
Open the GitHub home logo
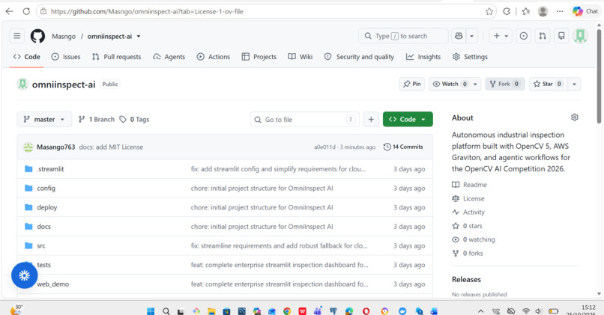pyautogui.click(x=37, y=36)
